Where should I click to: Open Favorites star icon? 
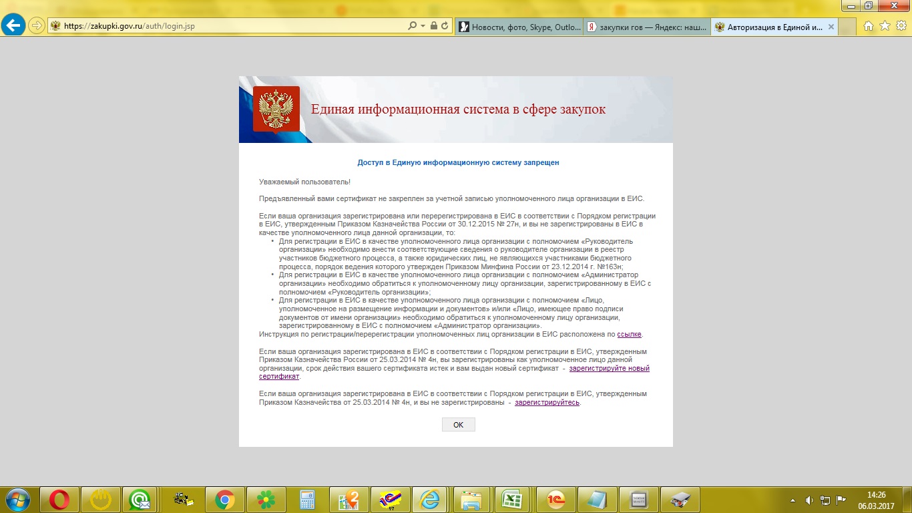885,26
